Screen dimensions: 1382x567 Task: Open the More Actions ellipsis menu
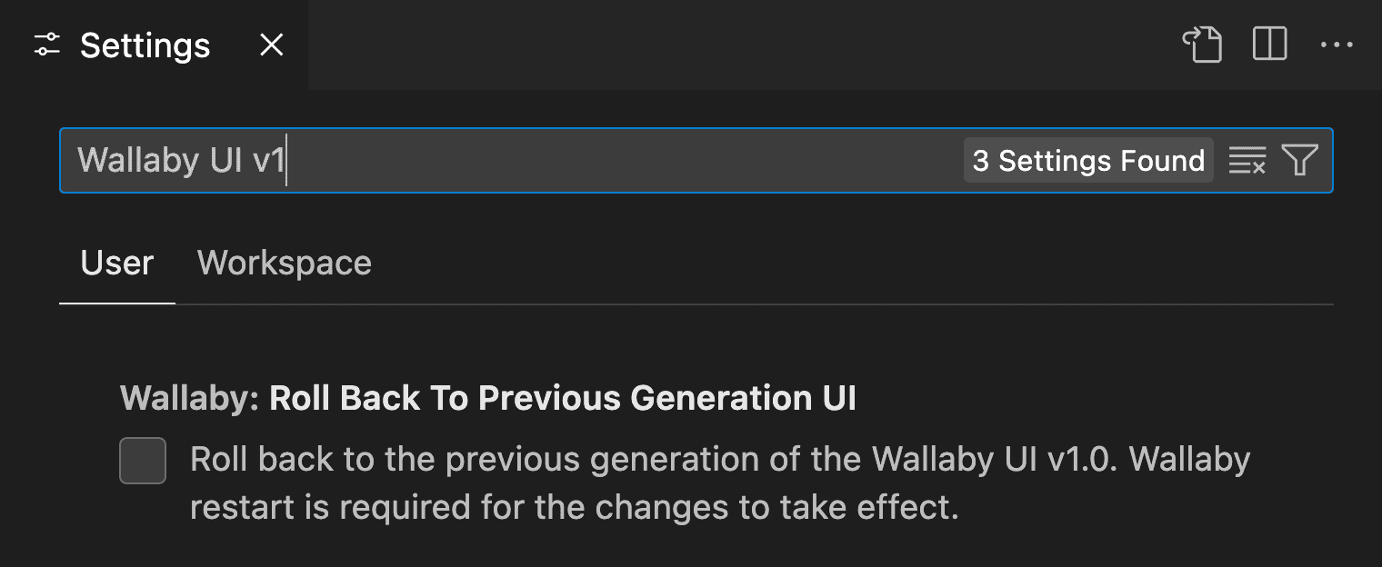pos(1337,45)
